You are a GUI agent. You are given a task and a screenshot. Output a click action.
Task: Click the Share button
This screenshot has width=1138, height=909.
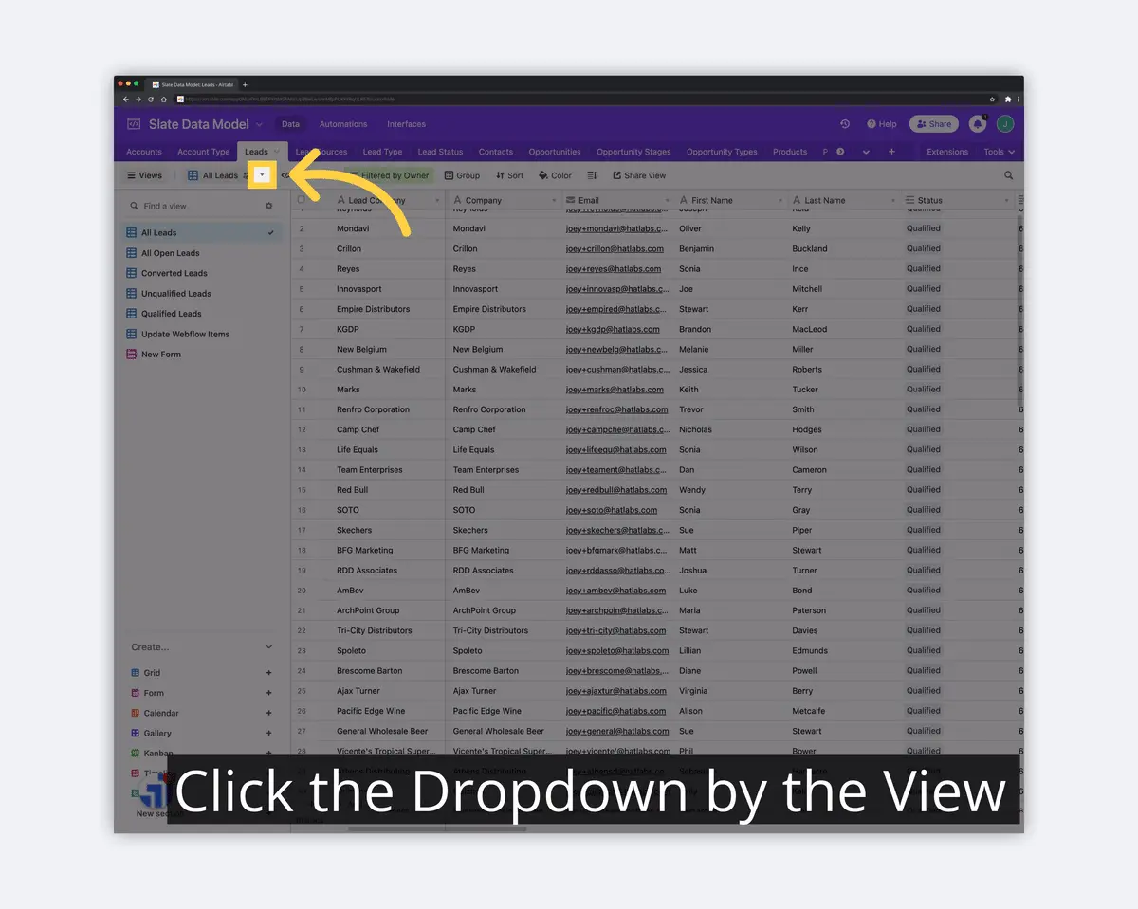point(934,124)
